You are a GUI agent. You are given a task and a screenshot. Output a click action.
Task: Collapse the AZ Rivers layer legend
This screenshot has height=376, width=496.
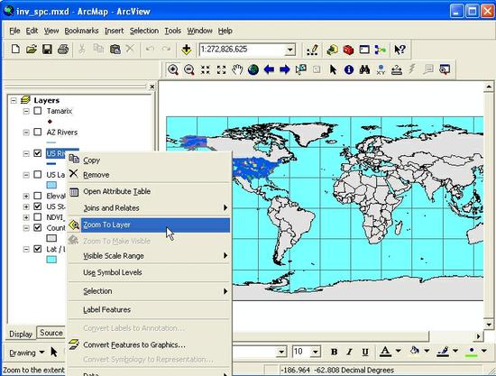click(x=26, y=133)
